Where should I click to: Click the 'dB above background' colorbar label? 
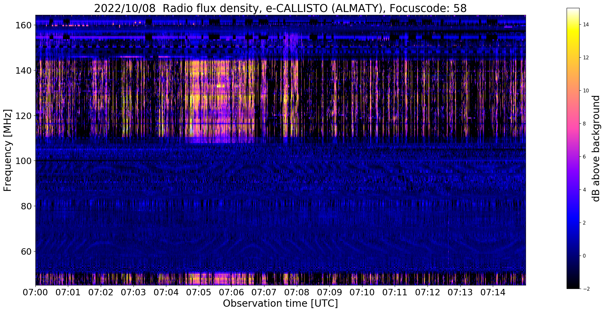pyautogui.click(x=596, y=149)
